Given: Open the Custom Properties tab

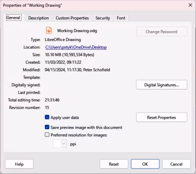Looking at the screenshot, I should [x=72, y=18].
